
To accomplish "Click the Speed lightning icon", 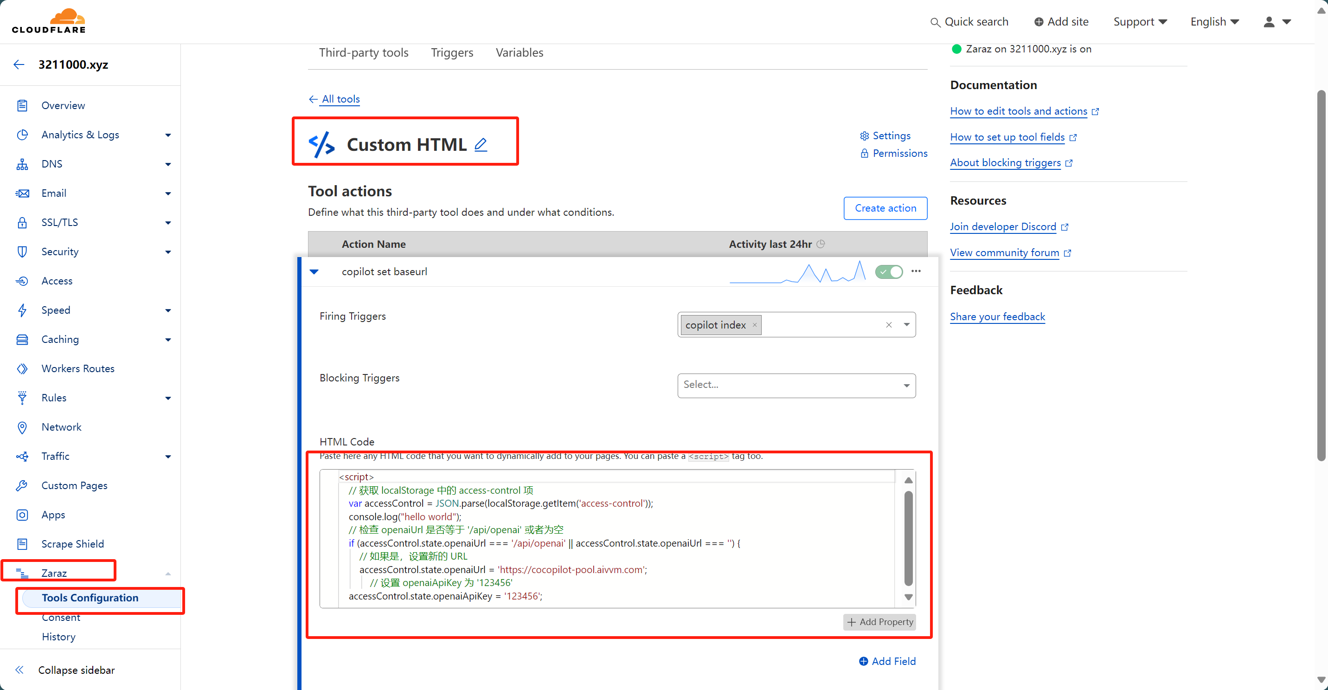I will (22, 310).
